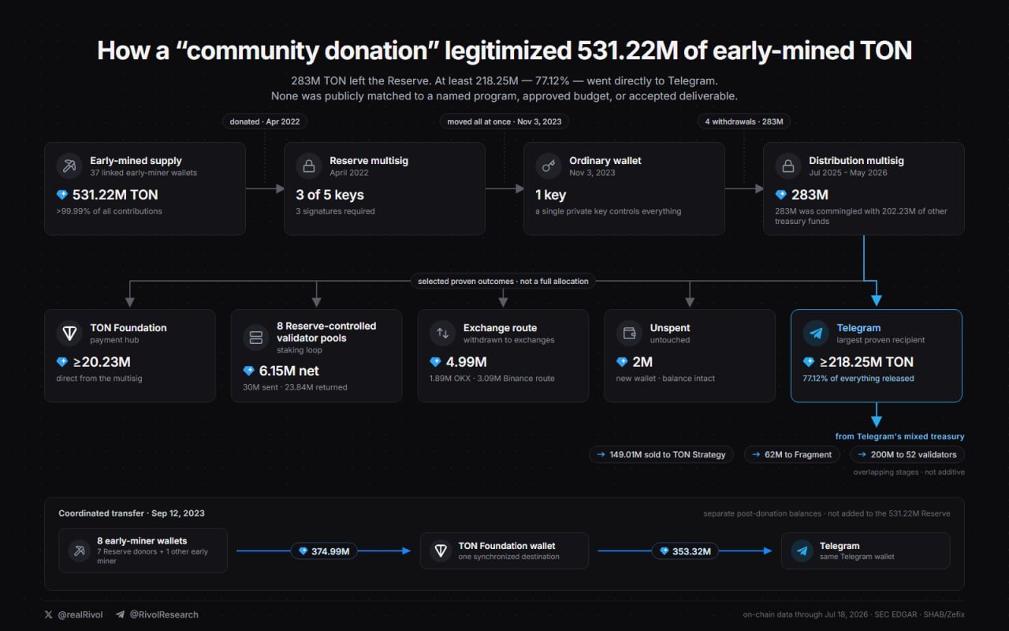Click the 'donated · Apr 2022' label tag
The height and width of the screenshot is (631, 1009).
(265, 121)
